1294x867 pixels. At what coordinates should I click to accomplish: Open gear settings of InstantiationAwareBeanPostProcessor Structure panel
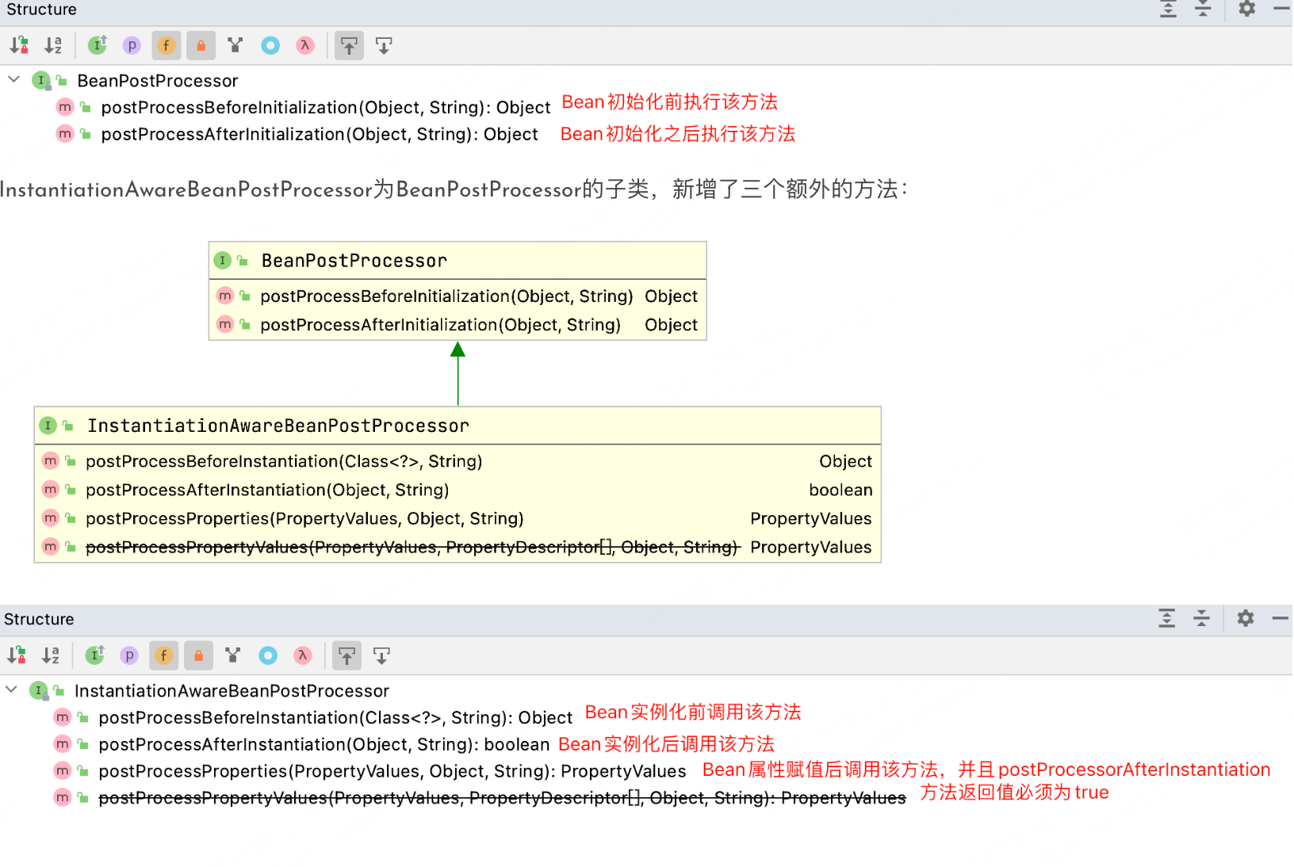pos(1246,618)
